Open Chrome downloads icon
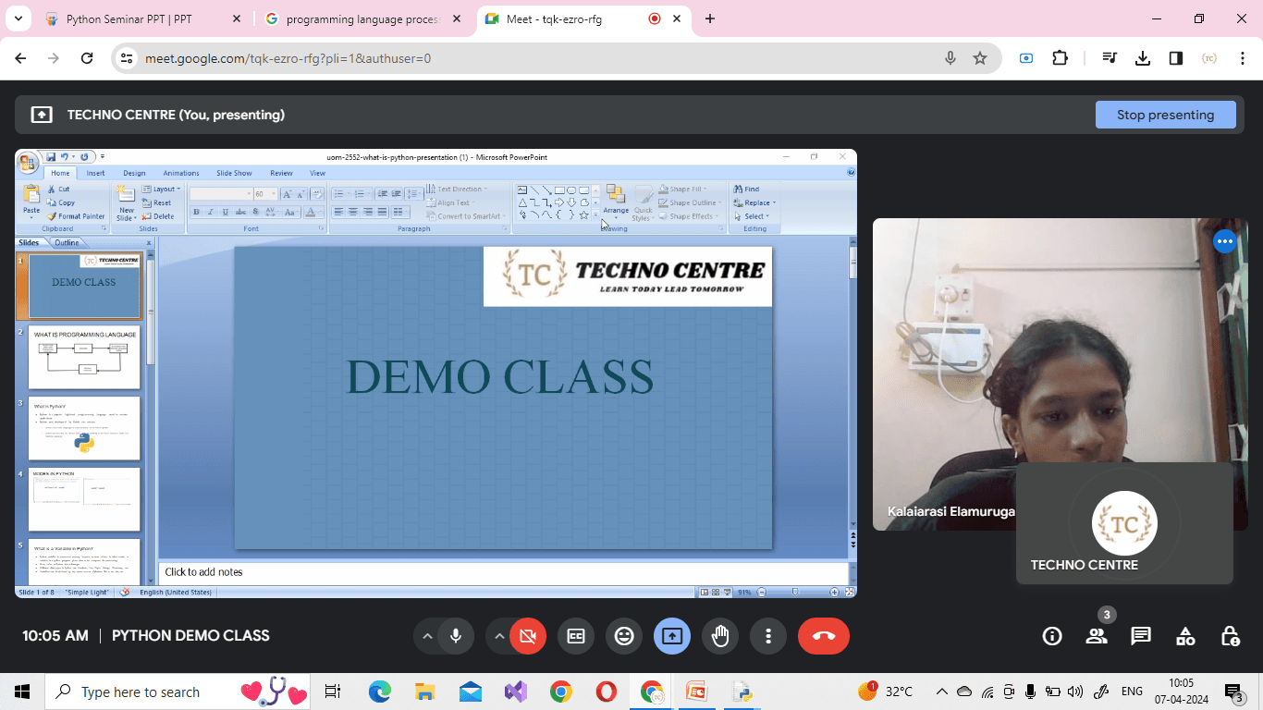 (x=1143, y=58)
